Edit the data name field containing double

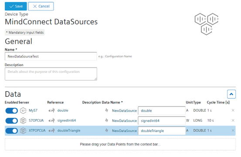coord(162,111)
